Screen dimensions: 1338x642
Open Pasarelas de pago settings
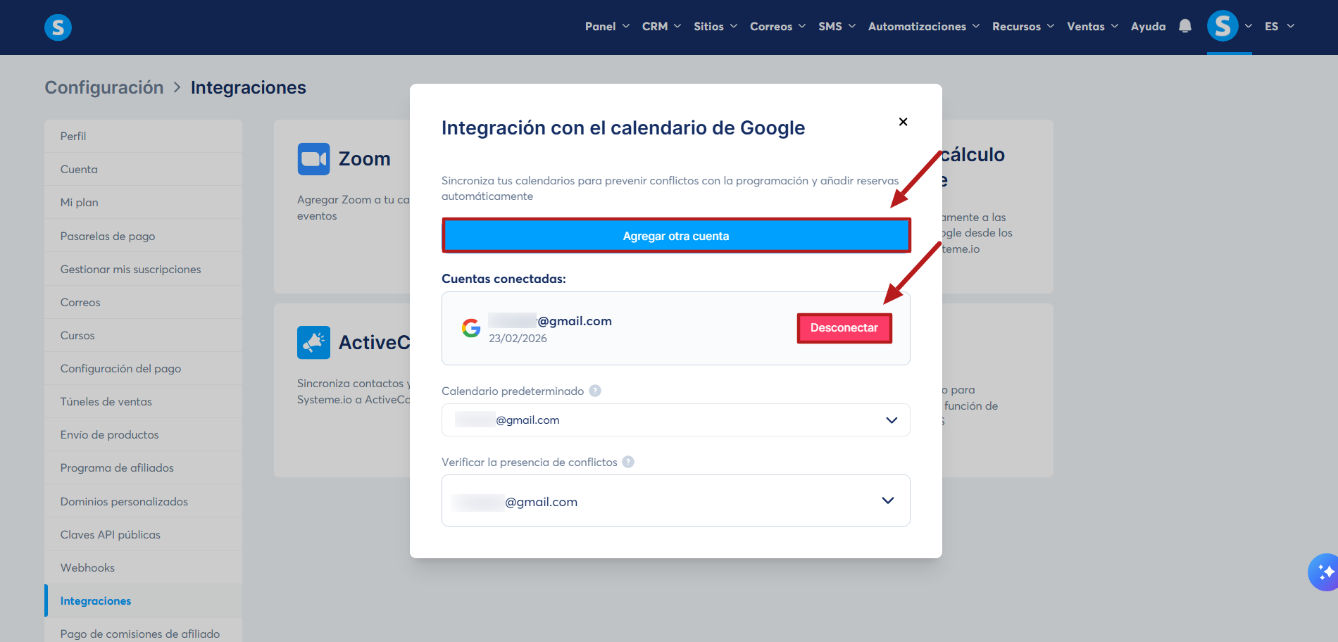point(144,236)
